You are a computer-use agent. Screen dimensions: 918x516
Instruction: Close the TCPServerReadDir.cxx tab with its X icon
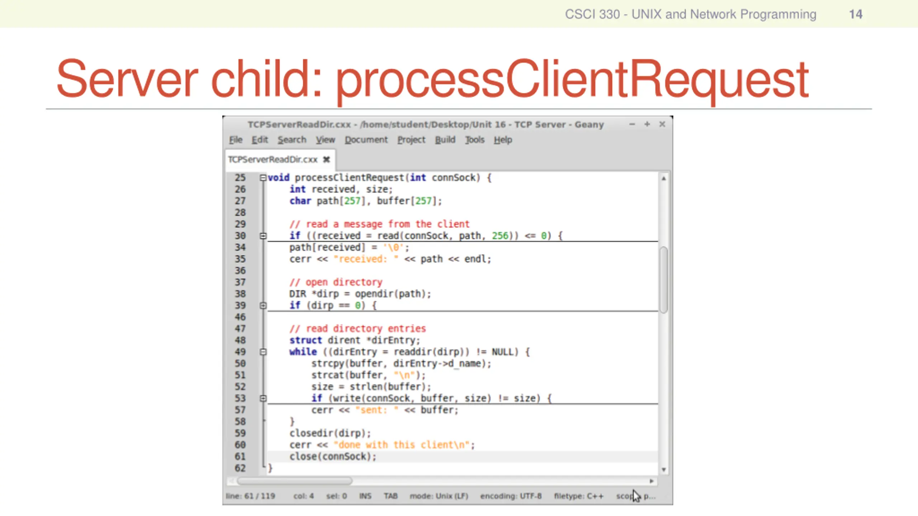(x=326, y=159)
